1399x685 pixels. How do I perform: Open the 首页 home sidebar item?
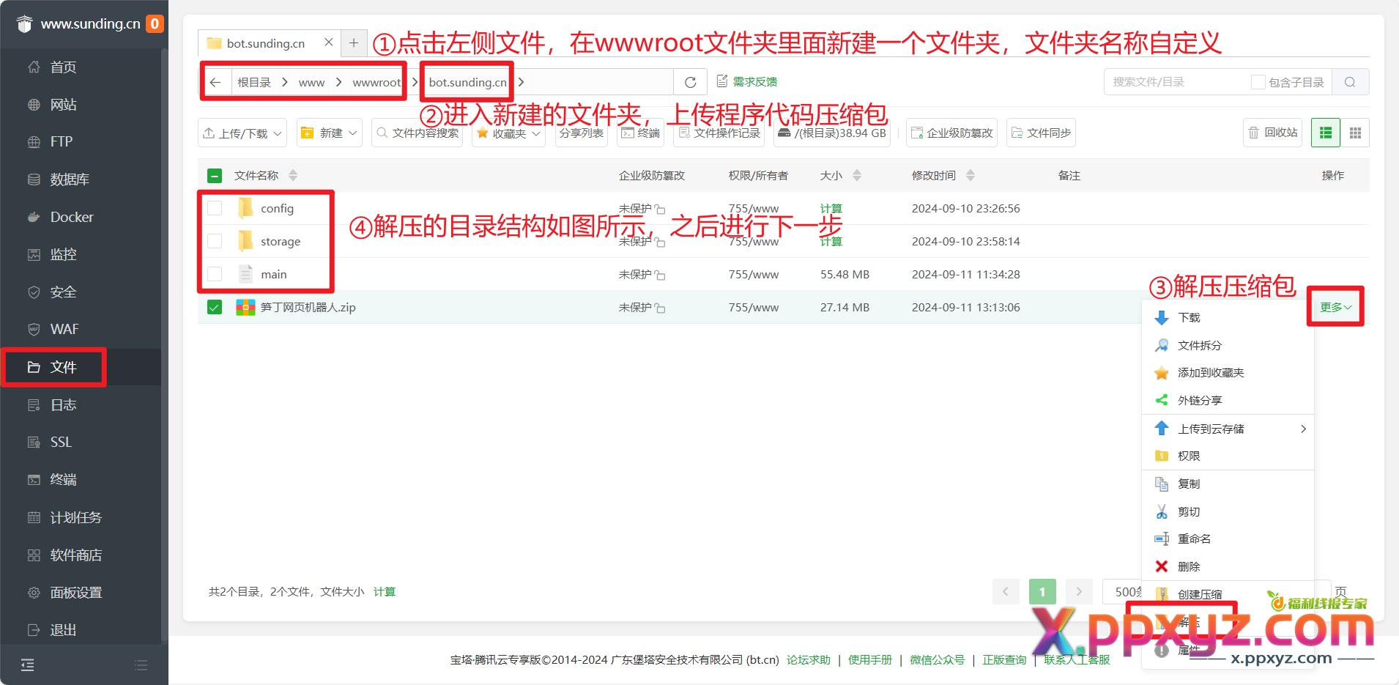(x=62, y=67)
